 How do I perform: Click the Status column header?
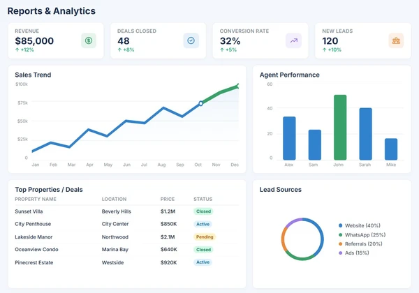pos(203,199)
